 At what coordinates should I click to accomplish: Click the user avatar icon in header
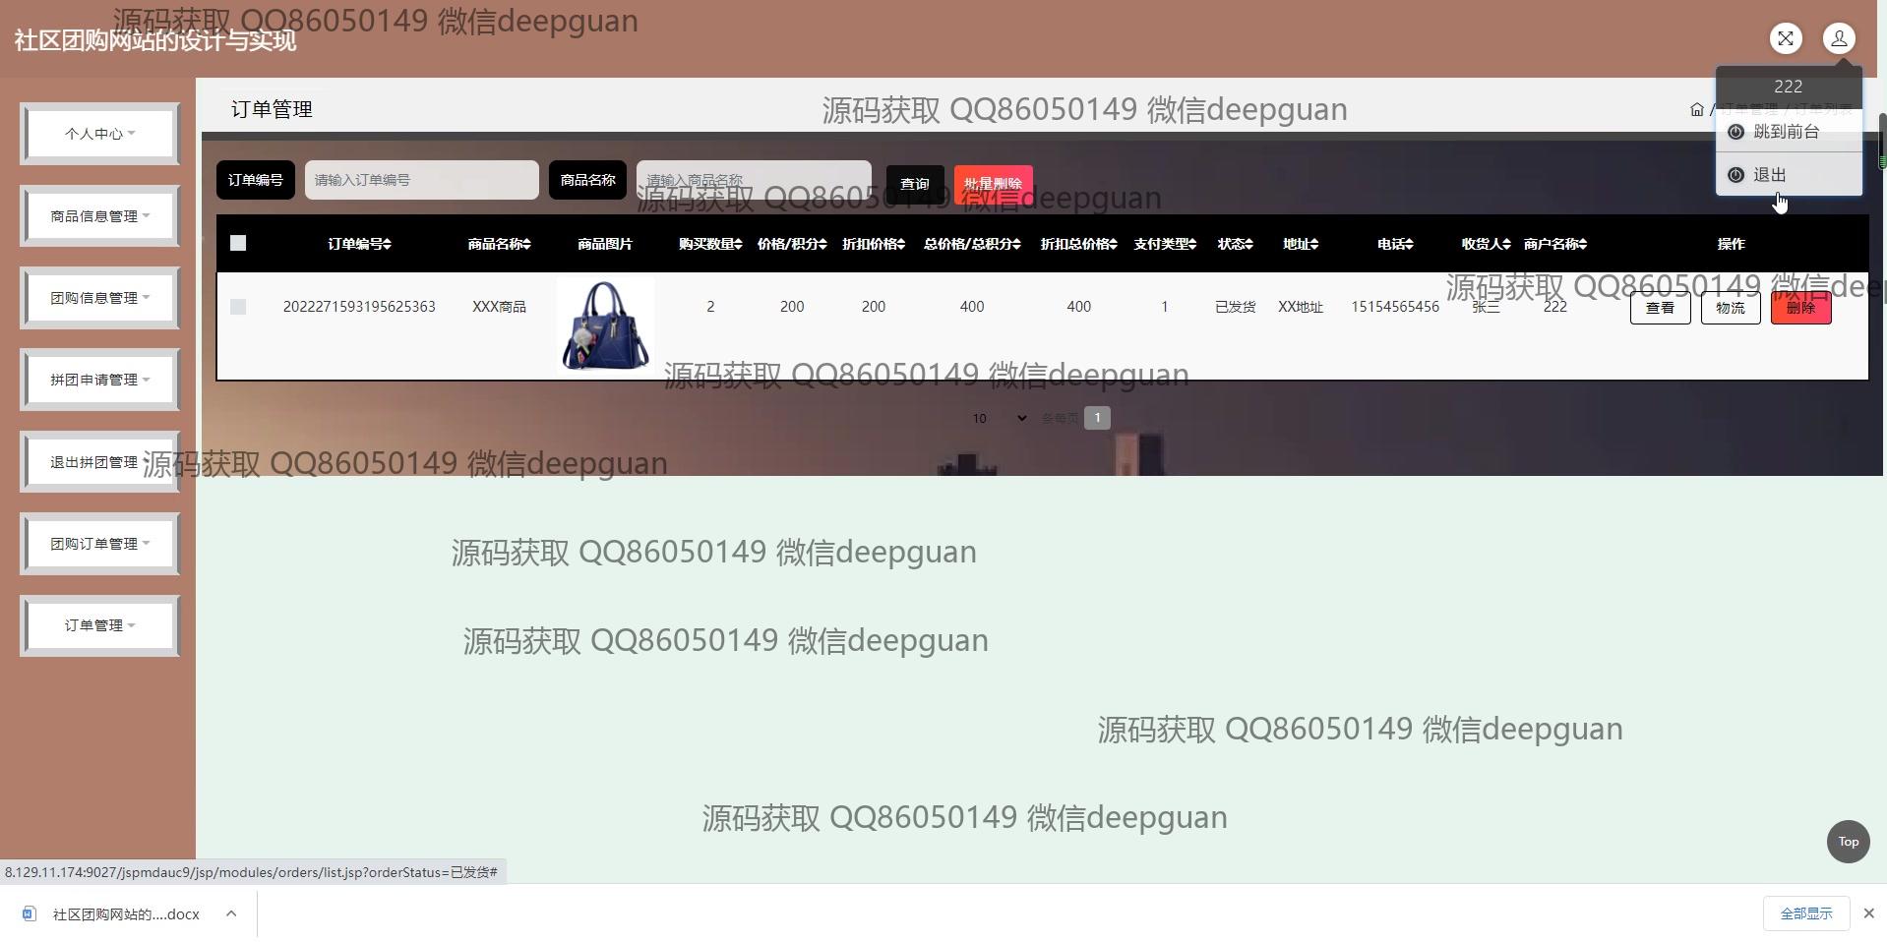[1838, 38]
